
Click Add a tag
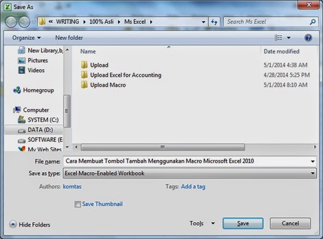coord(193,186)
